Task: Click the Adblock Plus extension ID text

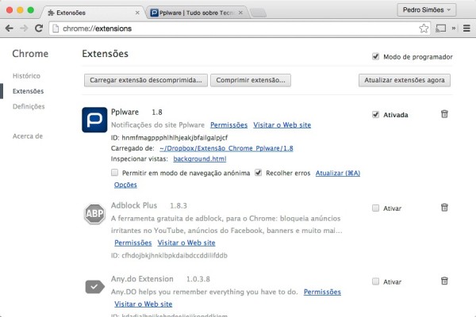Action: click(169, 255)
